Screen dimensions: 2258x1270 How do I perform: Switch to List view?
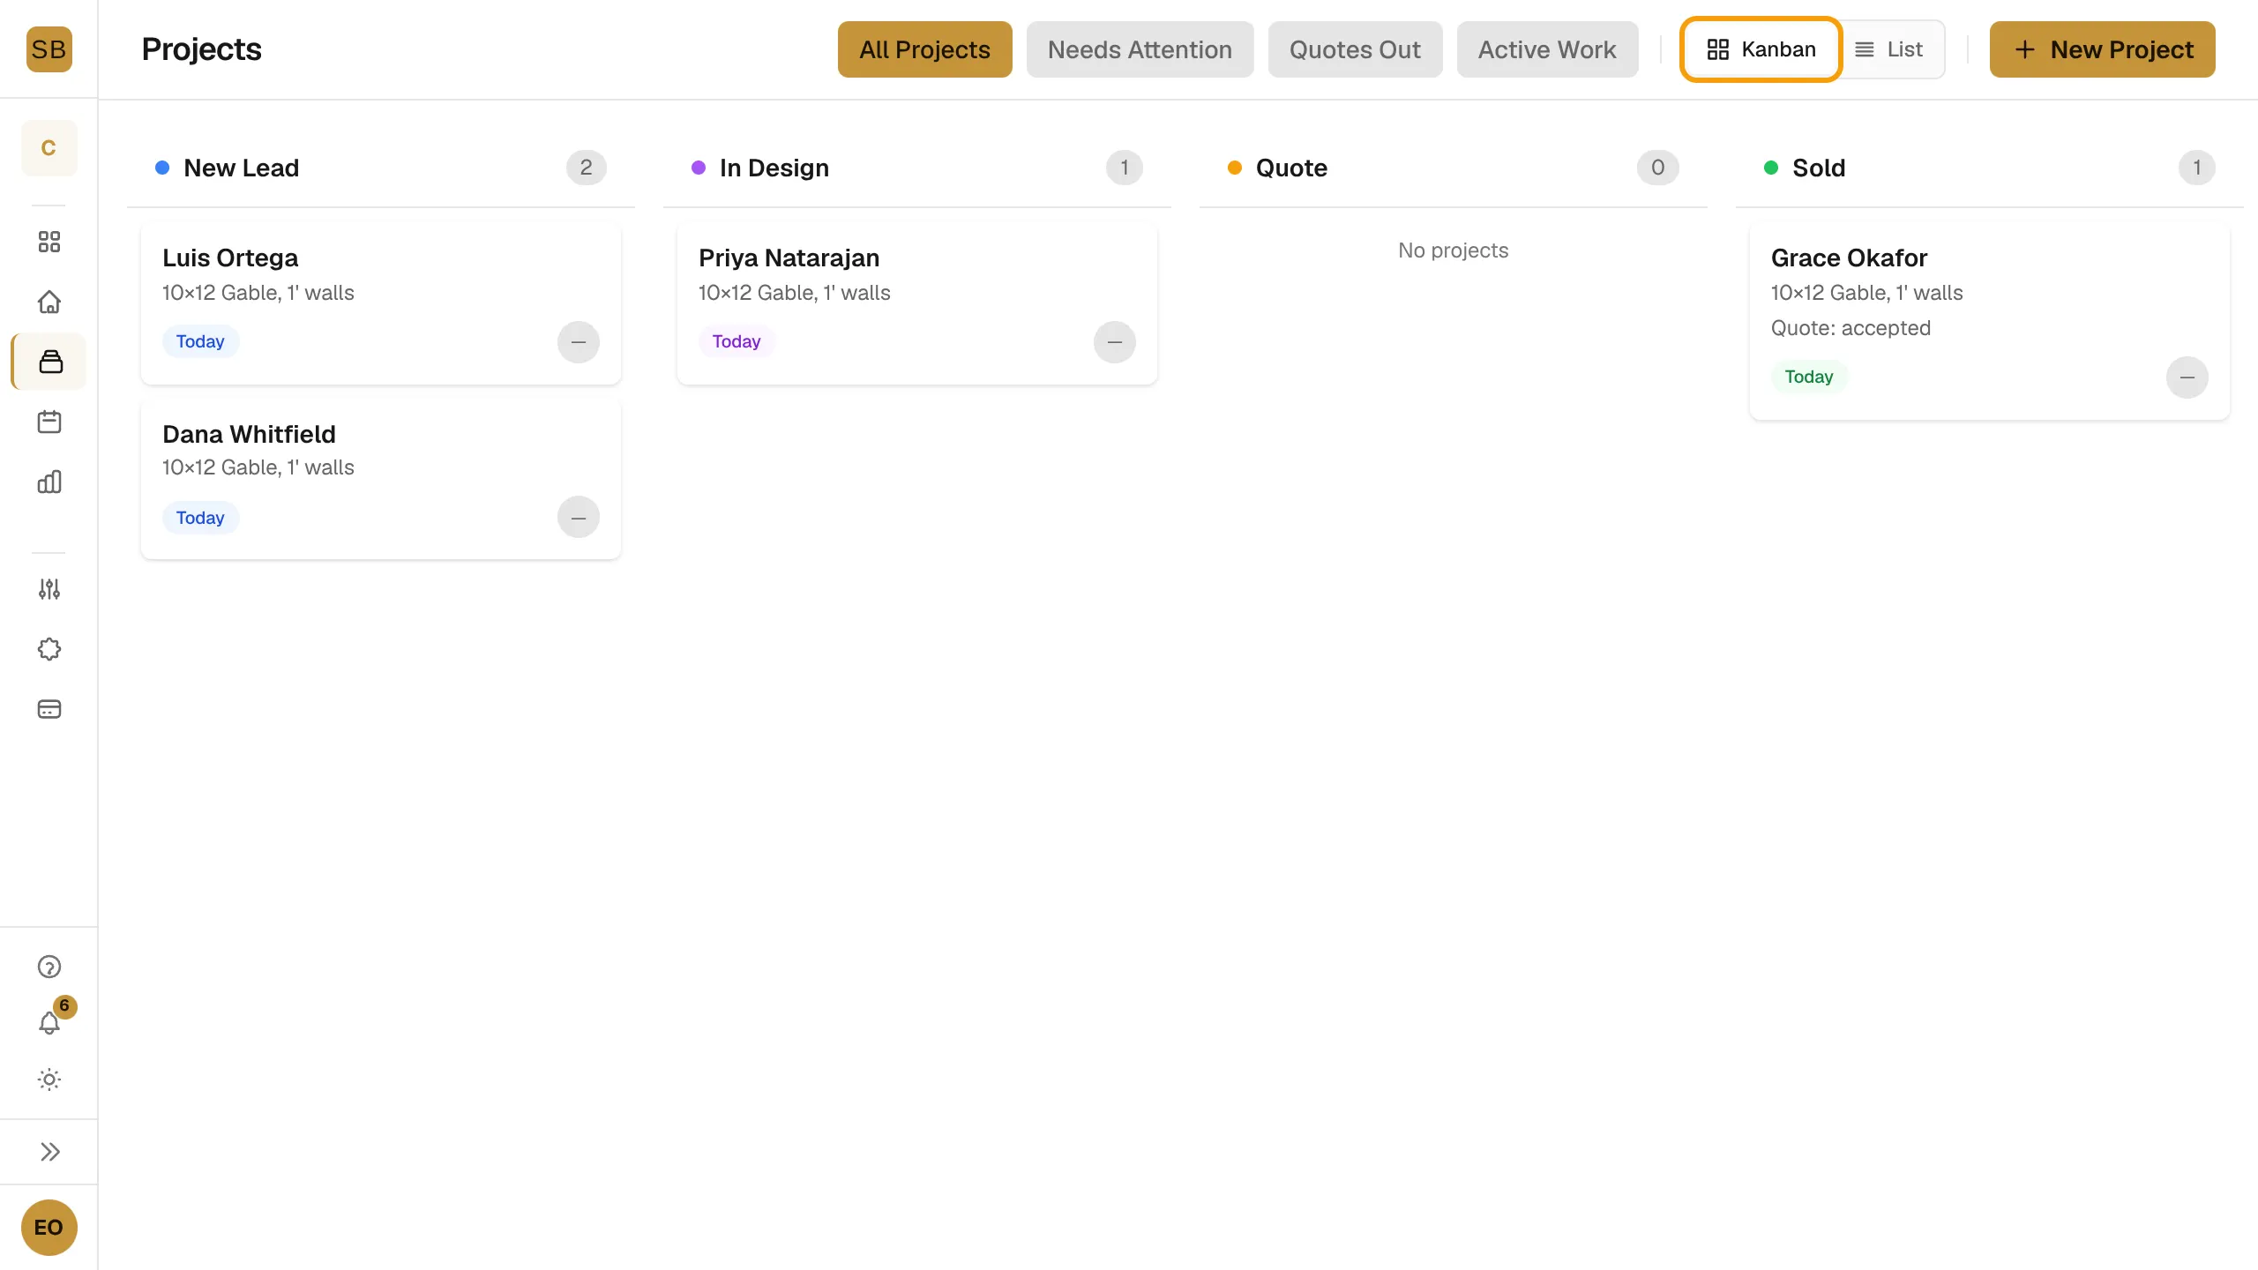(1889, 49)
